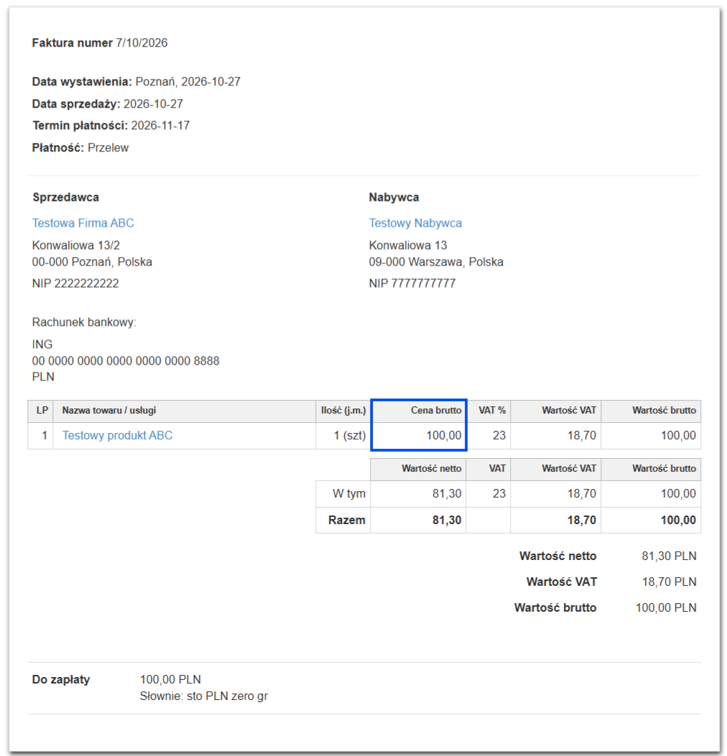Select the invoice number "7/10/2026"
727x756 pixels.
(142, 43)
